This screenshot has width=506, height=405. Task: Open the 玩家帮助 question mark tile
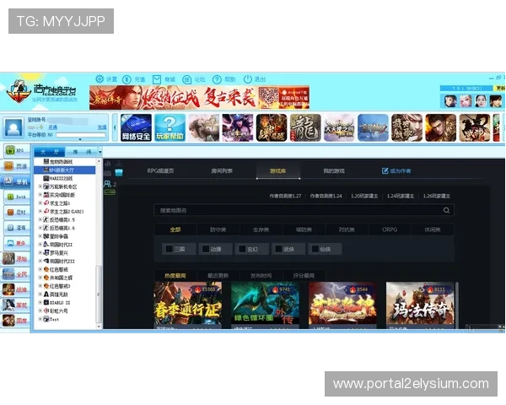click(x=170, y=127)
